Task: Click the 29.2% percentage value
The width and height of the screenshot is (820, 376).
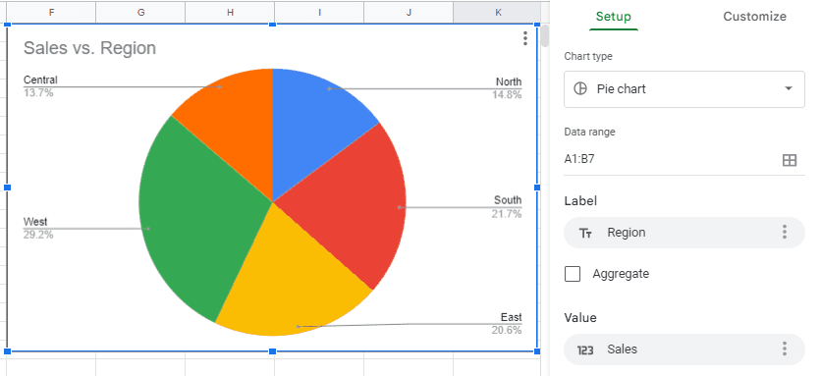Action: [x=38, y=235]
